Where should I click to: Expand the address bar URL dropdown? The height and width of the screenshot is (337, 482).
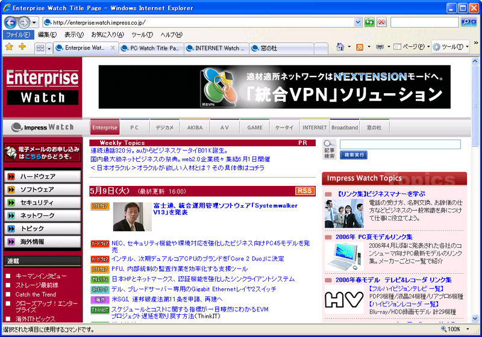tap(358, 22)
